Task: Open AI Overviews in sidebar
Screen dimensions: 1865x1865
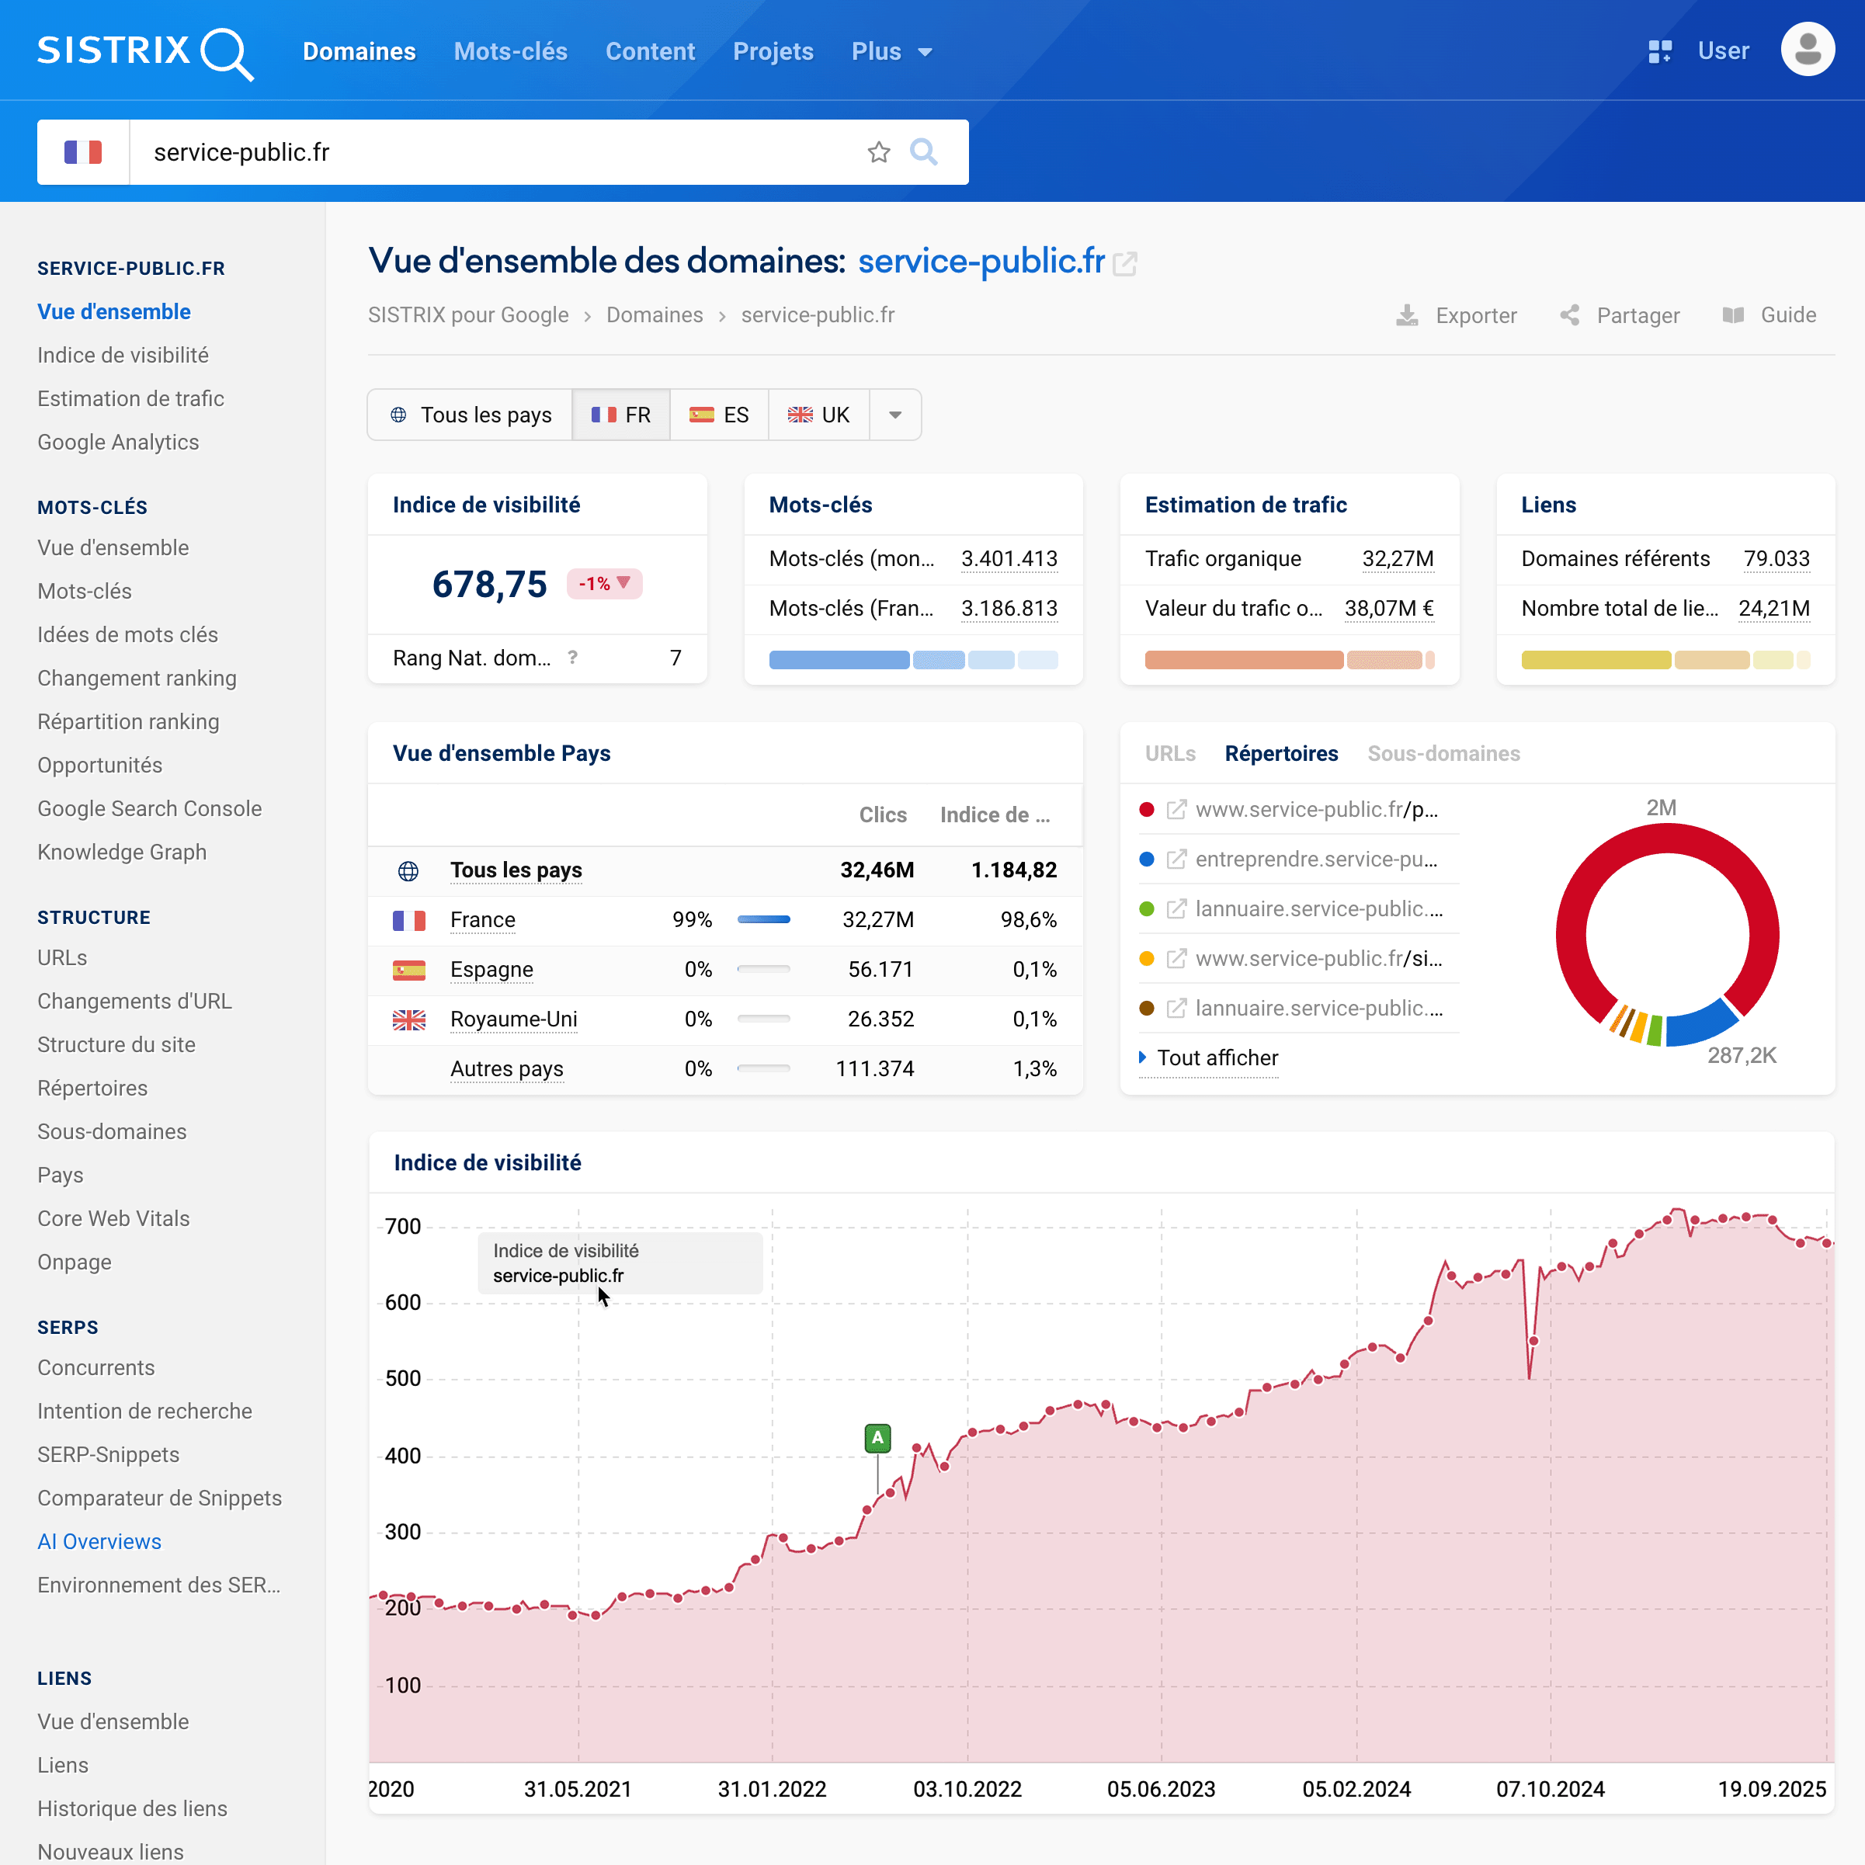Action: click(x=99, y=1542)
